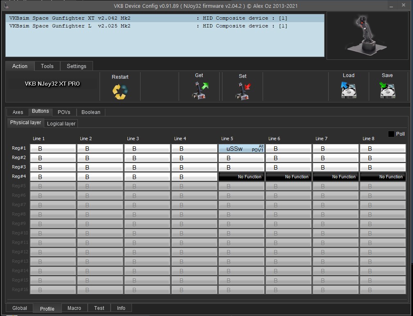Open the Settings tab

click(76, 66)
